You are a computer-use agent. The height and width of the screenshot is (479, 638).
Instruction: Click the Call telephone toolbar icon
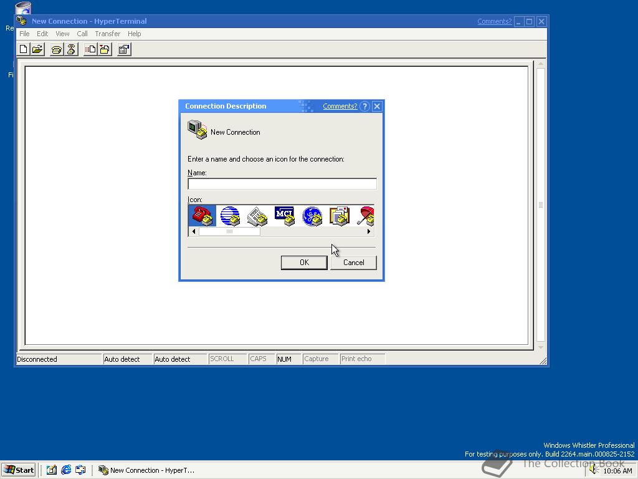pyautogui.click(x=57, y=49)
